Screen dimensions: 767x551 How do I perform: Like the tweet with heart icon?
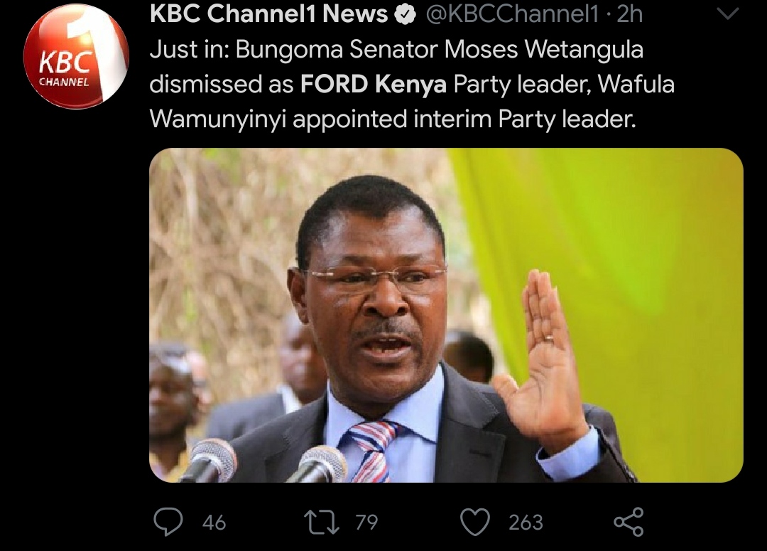(x=475, y=522)
